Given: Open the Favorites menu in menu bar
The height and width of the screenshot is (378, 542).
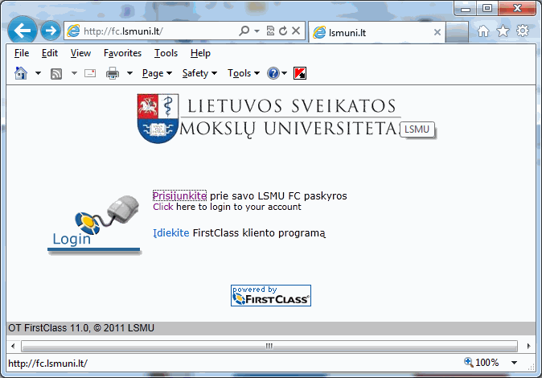Looking at the screenshot, I should [x=122, y=53].
